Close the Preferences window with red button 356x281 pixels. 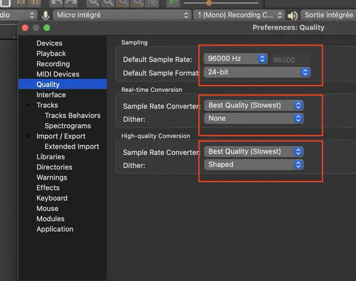(x=25, y=28)
